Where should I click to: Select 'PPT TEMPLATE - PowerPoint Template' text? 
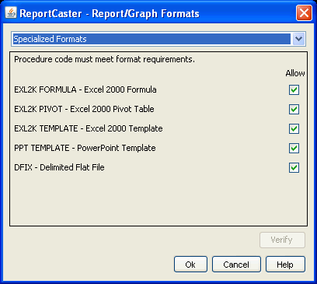[85, 148]
